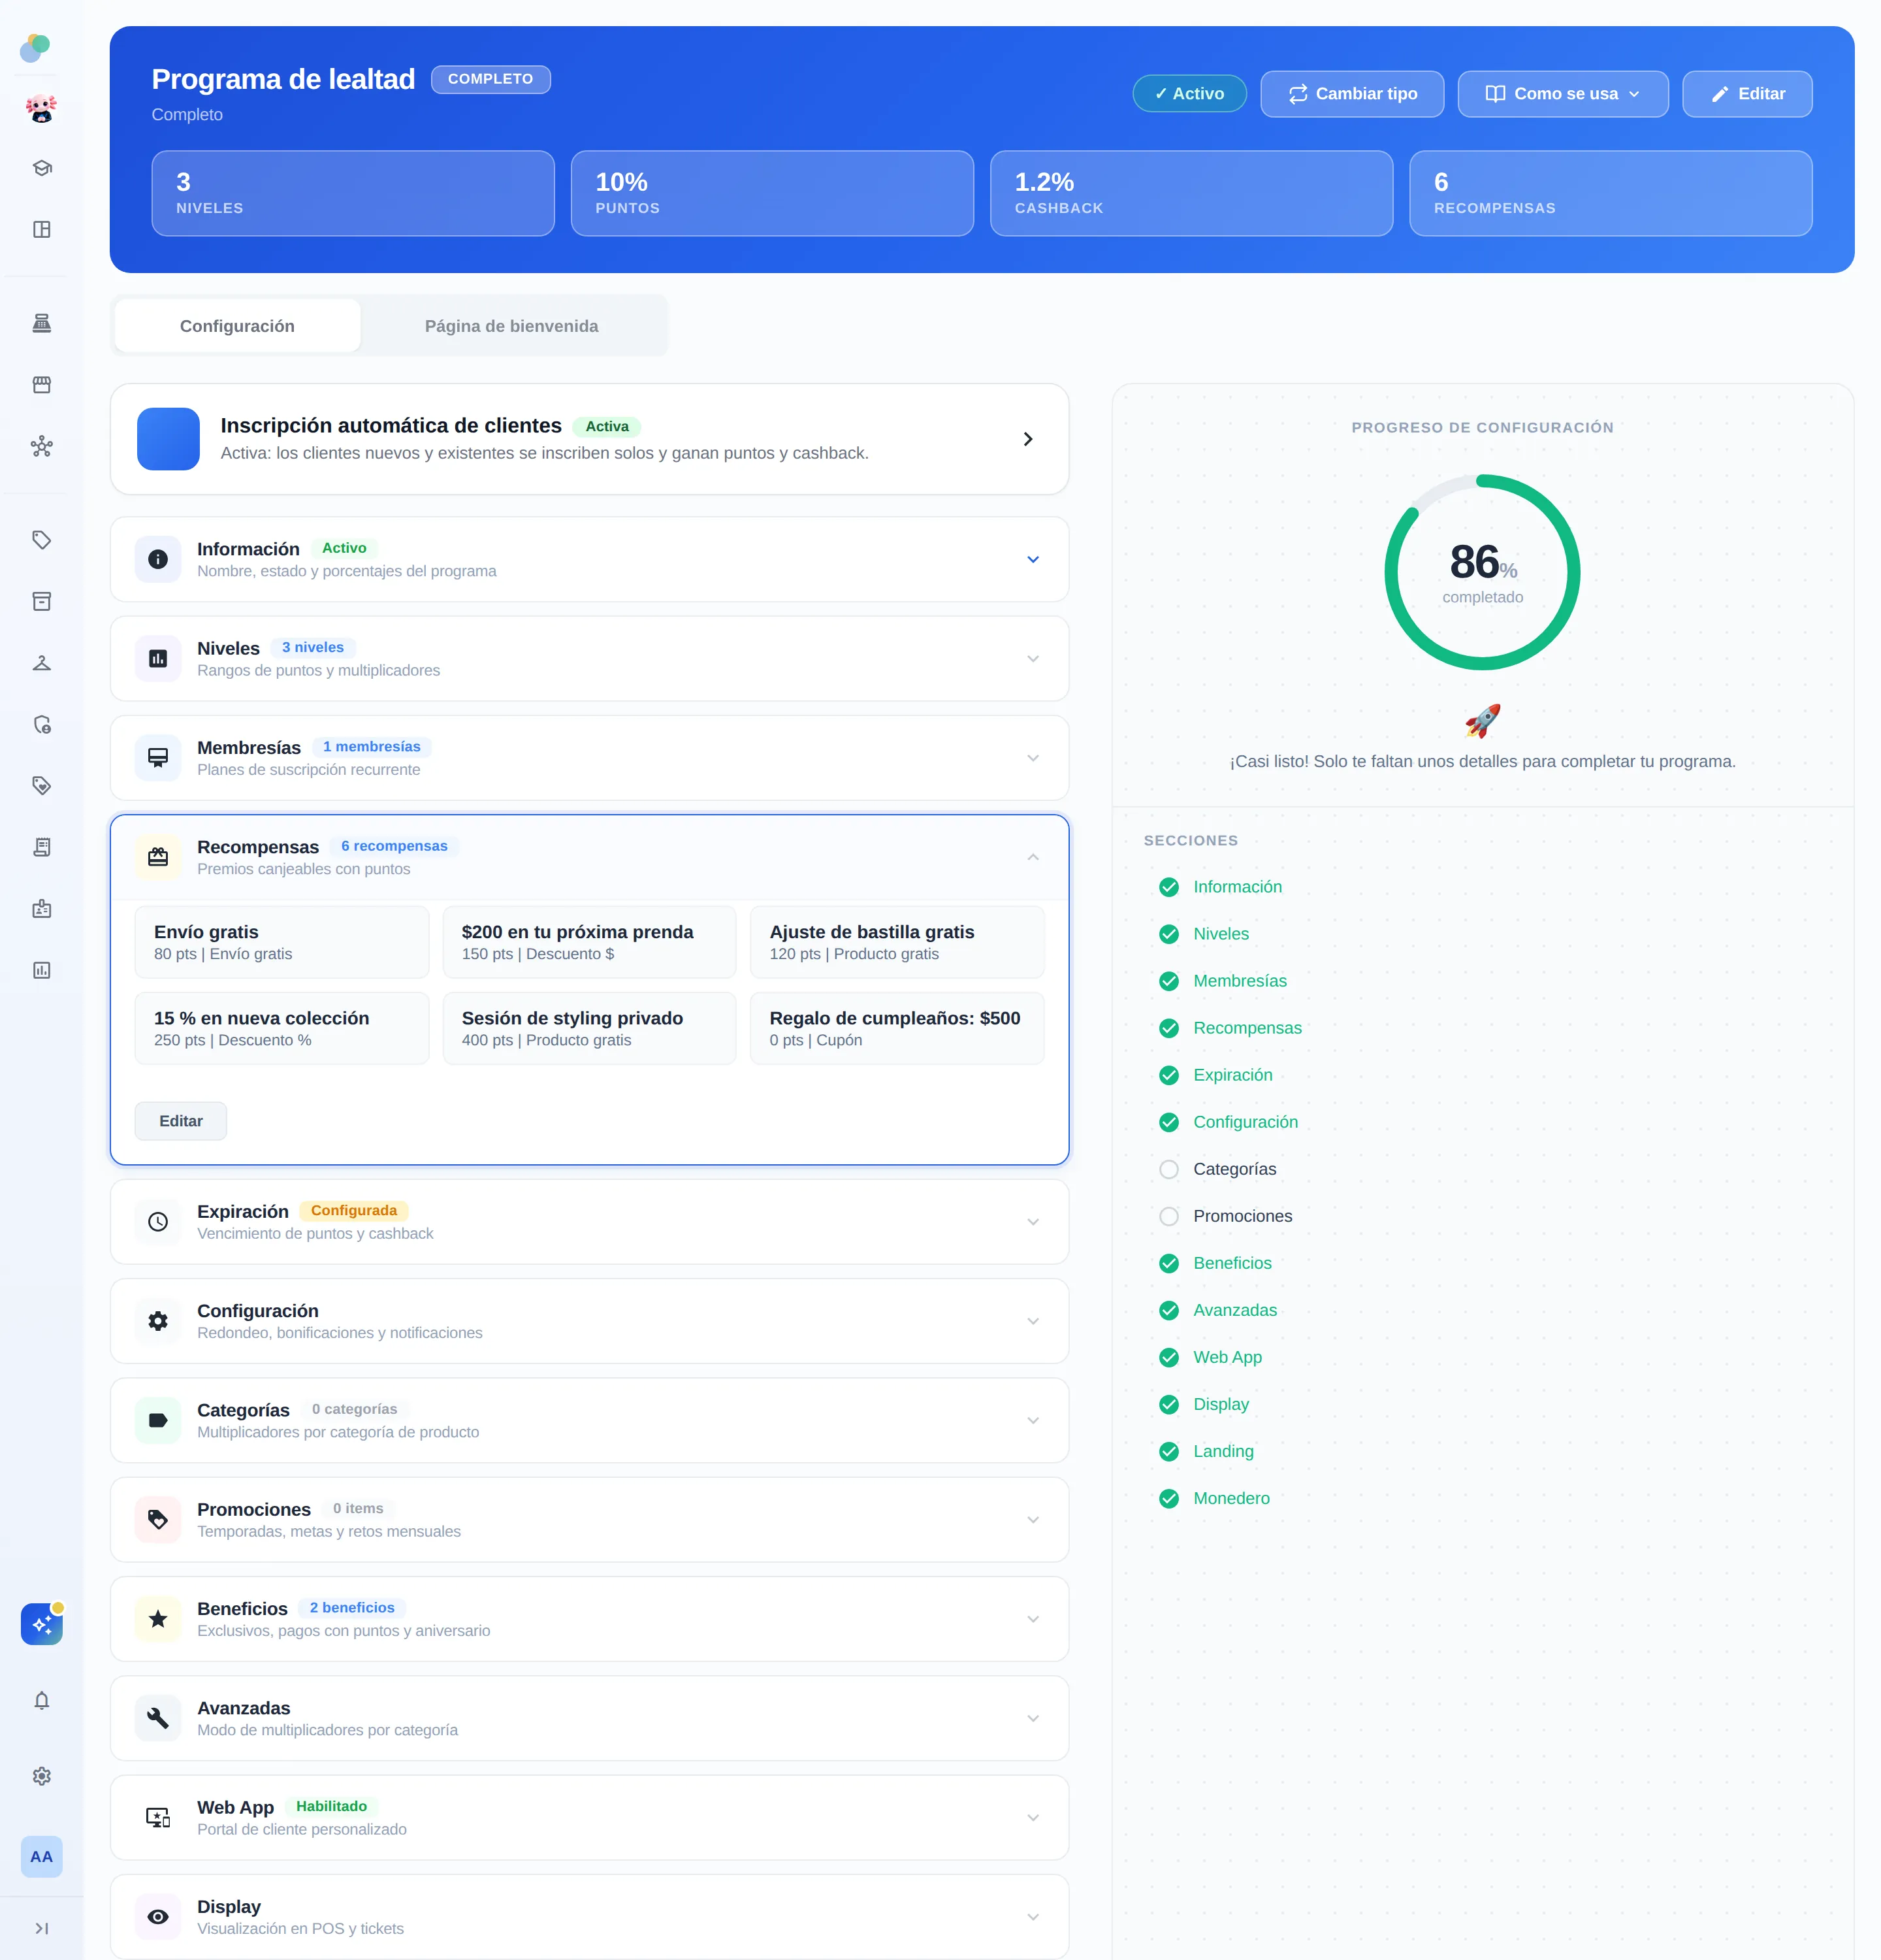The image size is (1881, 1960).
Task: Switch to Página de bienvenida tab
Action: coord(511,326)
